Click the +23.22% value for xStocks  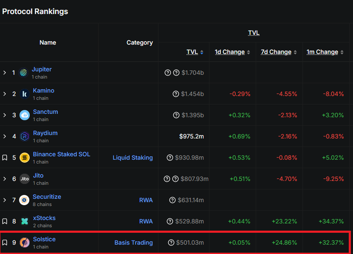click(x=284, y=221)
